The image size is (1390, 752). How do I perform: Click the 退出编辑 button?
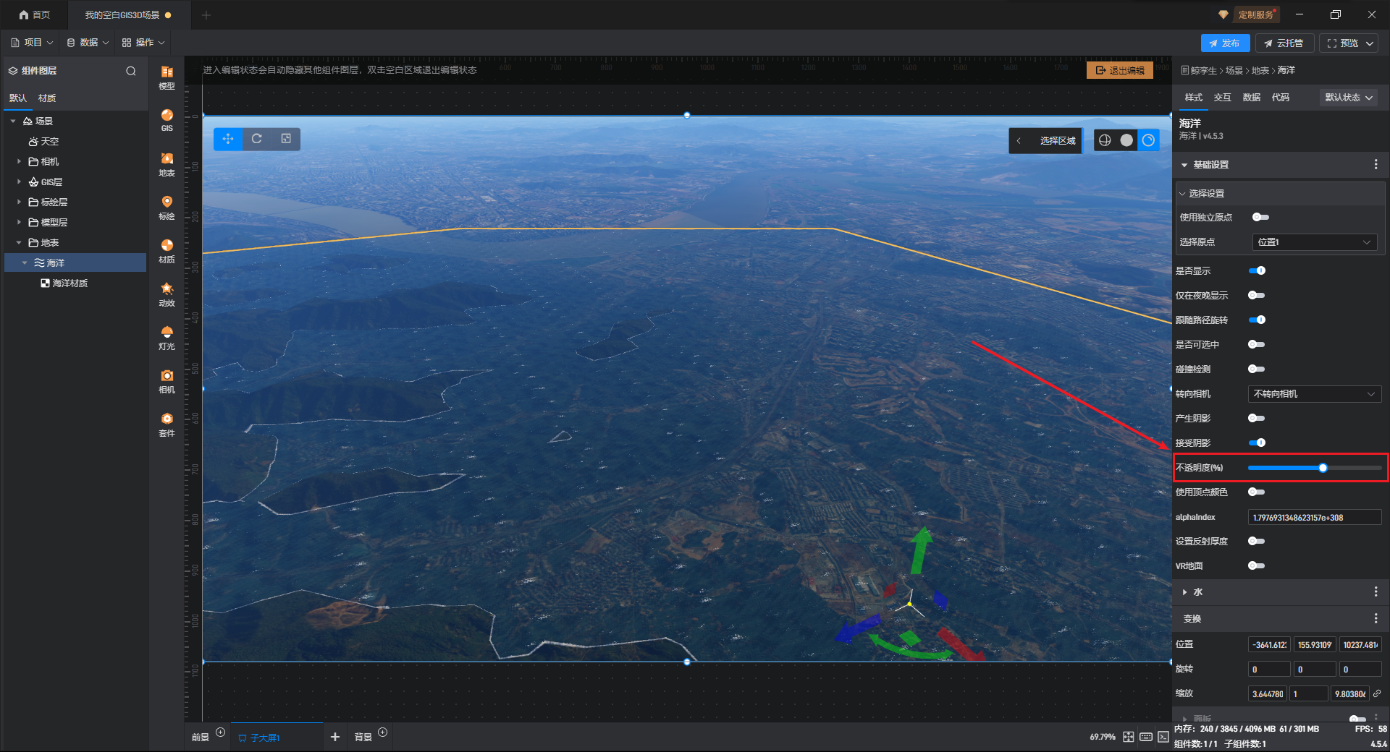pyautogui.click(x=1120, y=70)
